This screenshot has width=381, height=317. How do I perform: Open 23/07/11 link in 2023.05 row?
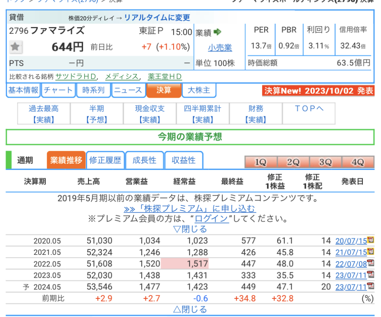coord(351,276)
